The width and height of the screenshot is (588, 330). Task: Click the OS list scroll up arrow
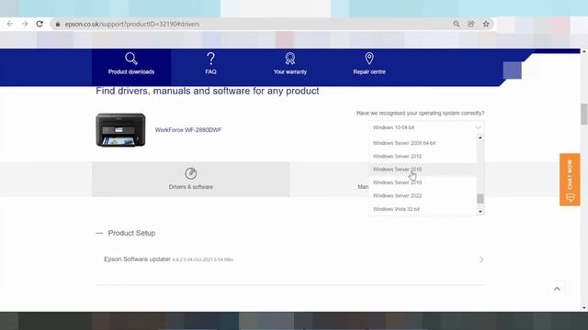click(x=481, y=138)
